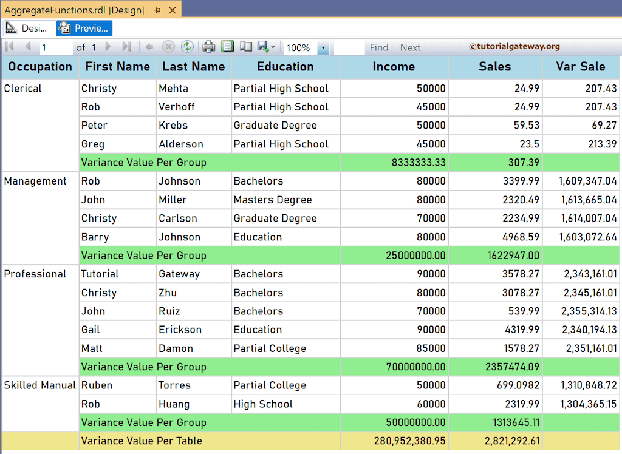The height and width of the screenshot is (454, 622).
Task: Go to the first page of the report
Action: point(9,47)
